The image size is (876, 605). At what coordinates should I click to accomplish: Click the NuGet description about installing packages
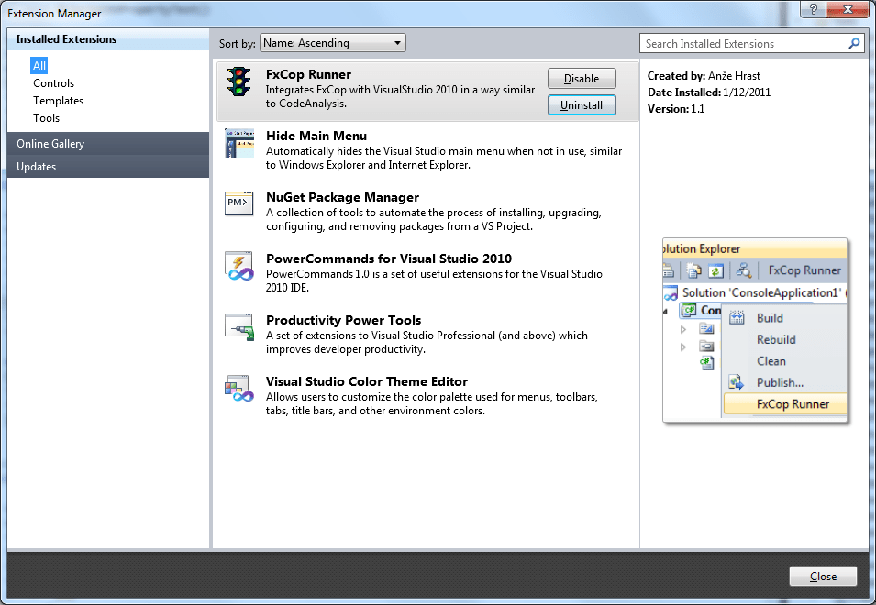(434, 219)
